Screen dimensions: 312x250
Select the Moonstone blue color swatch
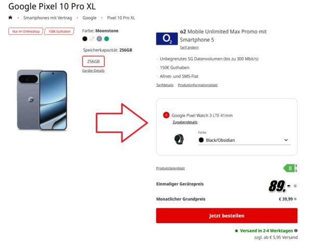tap(99, 39)
